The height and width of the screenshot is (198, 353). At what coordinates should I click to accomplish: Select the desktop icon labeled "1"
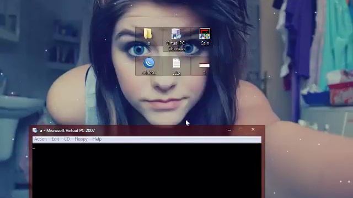[x=204, y=65]
